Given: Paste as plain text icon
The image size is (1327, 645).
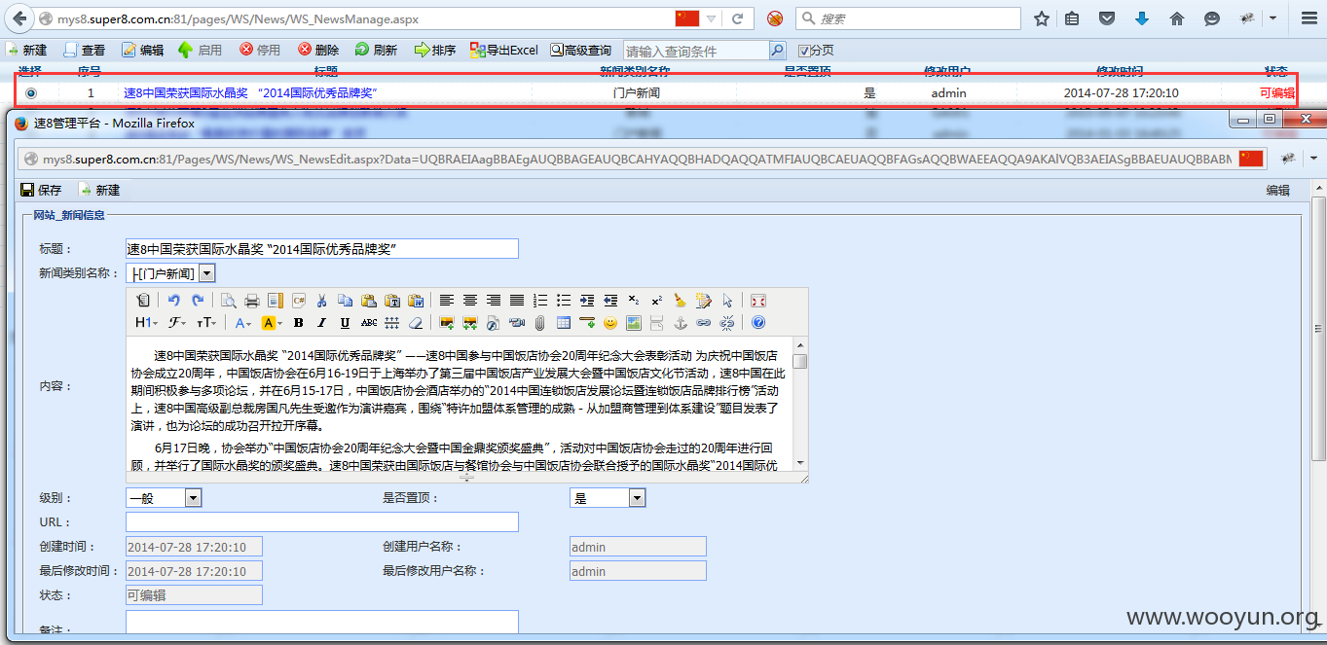Looking at the screenshot, I should click(x=391, y=300).
